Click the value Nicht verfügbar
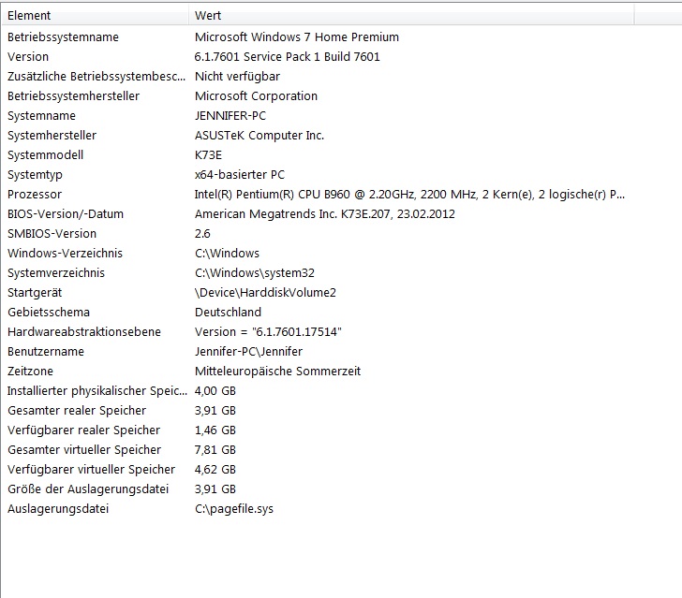 click(x=237, y=77)
